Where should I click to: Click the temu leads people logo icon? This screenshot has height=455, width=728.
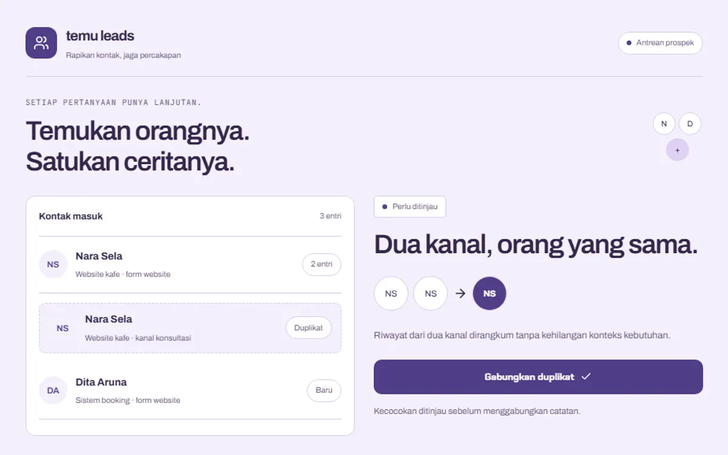tap(41, 43)
